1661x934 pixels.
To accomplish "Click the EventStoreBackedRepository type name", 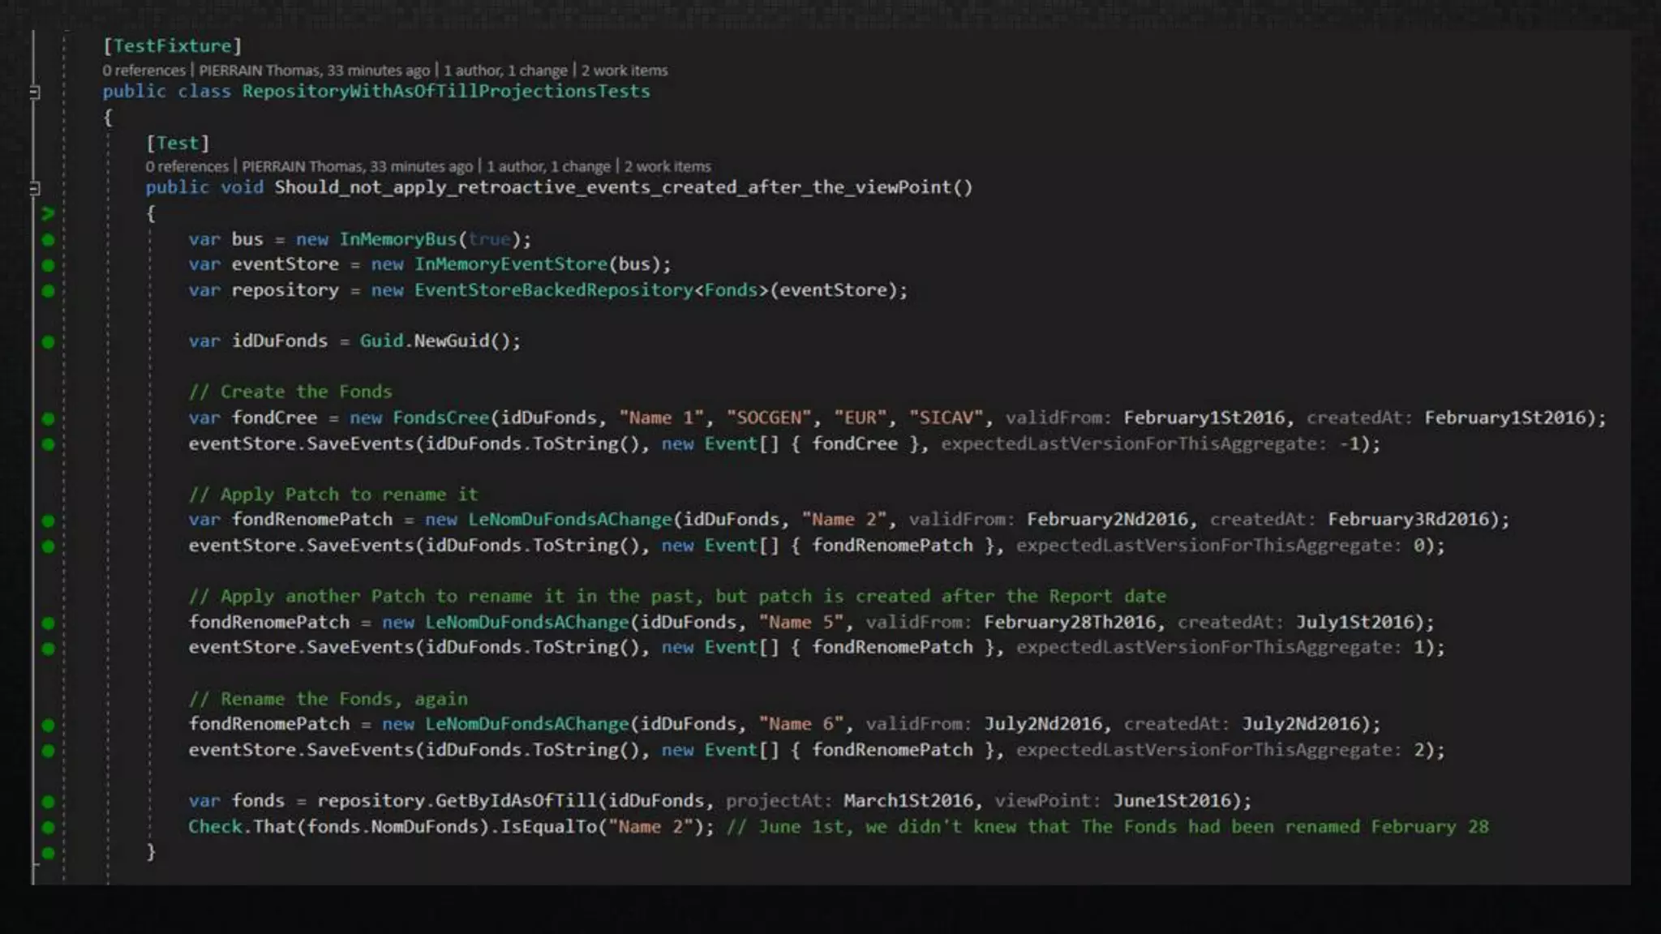I will (553, 290).
